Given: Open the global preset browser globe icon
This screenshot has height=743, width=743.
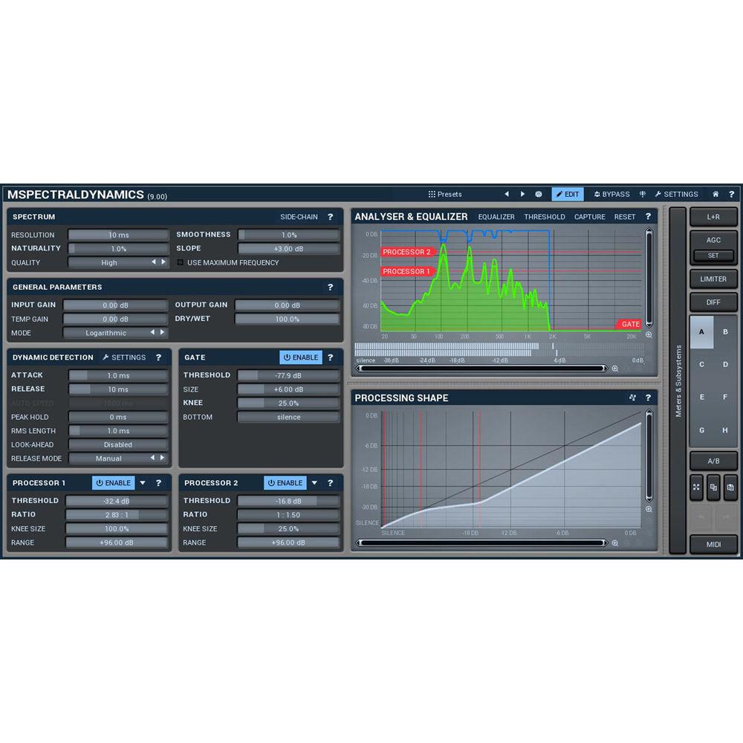Looking at the screenshot, I should coord(538,194).
